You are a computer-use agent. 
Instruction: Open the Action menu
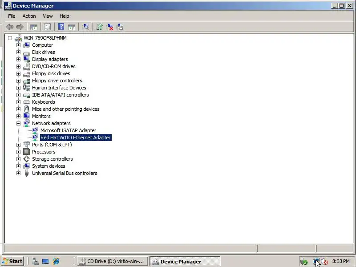[x=29, y=16]
